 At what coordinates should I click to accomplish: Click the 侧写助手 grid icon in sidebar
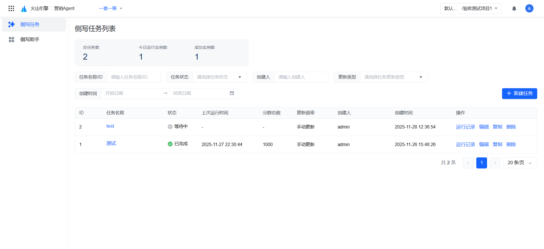pyautogui.click(x=11, y=39)
